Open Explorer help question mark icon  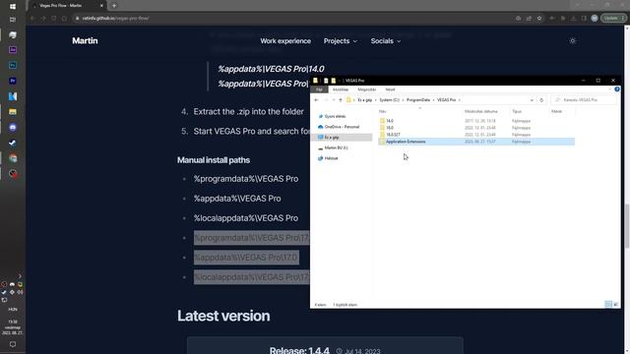[617, 89]
